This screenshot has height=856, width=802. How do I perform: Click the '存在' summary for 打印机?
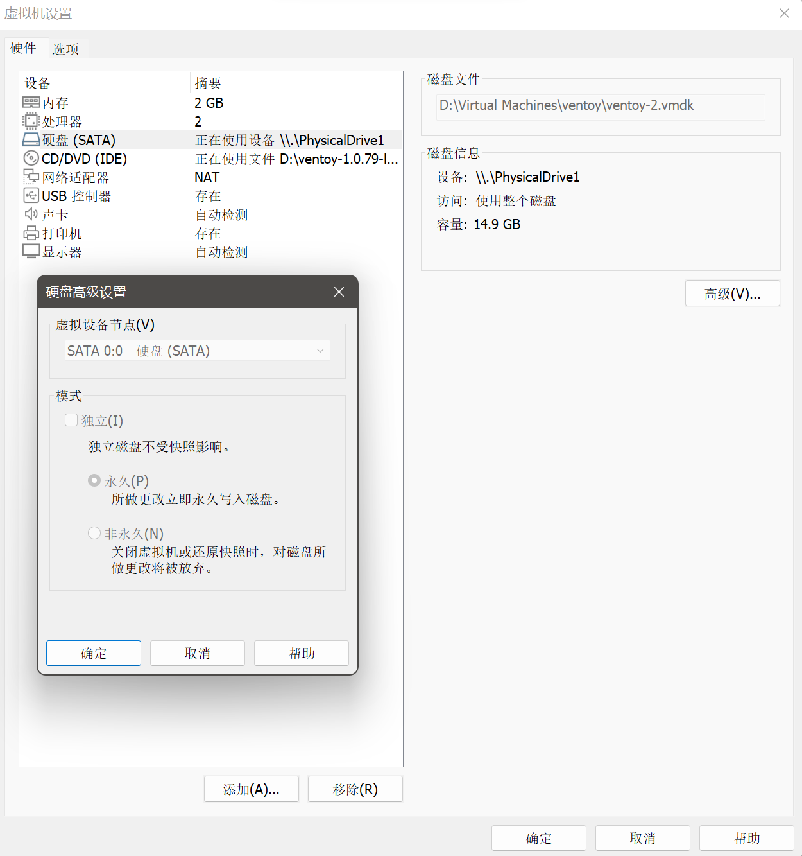(x=208, y=233)
